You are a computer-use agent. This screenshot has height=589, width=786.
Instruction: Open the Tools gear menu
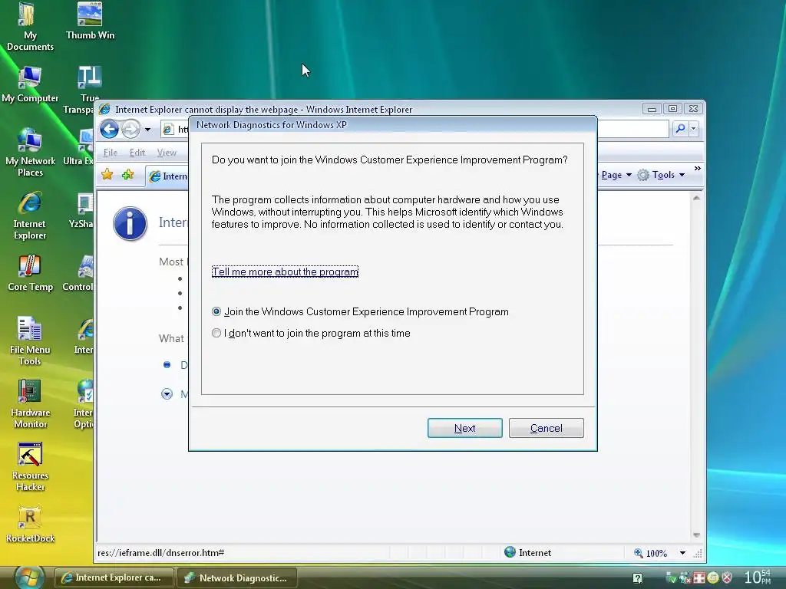click(661, 175)
